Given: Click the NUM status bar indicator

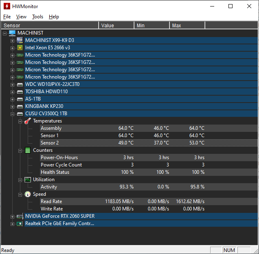Looking at the screenshot, I should (229, 250).
